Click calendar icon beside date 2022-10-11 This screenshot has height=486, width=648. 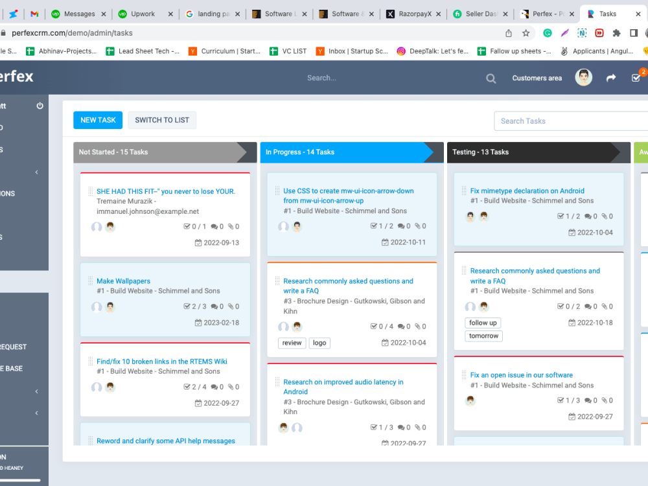pos(386,242)
